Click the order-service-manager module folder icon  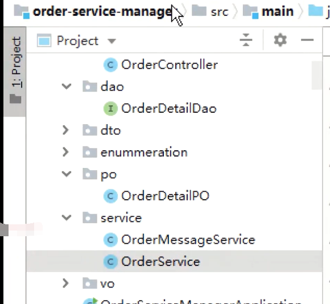22,12
